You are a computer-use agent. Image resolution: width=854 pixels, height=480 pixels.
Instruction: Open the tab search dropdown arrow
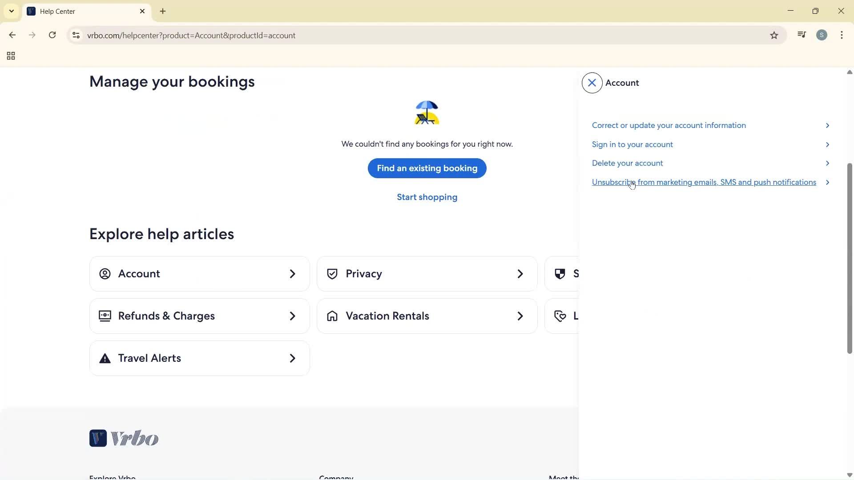(11, 11)
